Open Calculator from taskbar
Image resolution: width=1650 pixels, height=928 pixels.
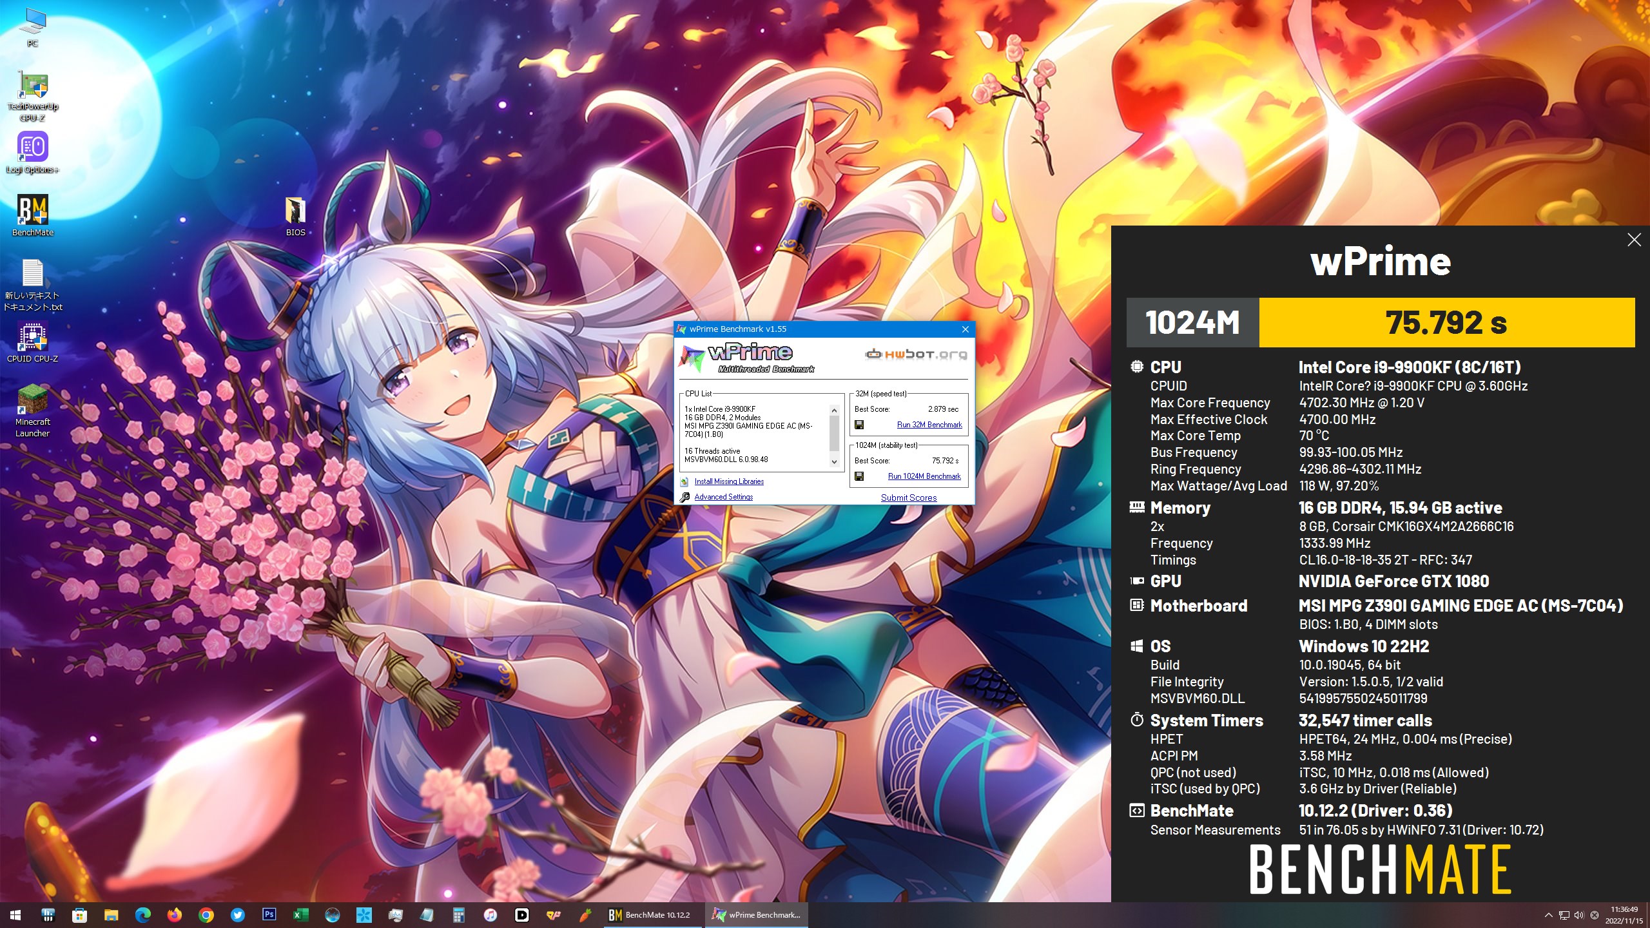pos(458,915)
